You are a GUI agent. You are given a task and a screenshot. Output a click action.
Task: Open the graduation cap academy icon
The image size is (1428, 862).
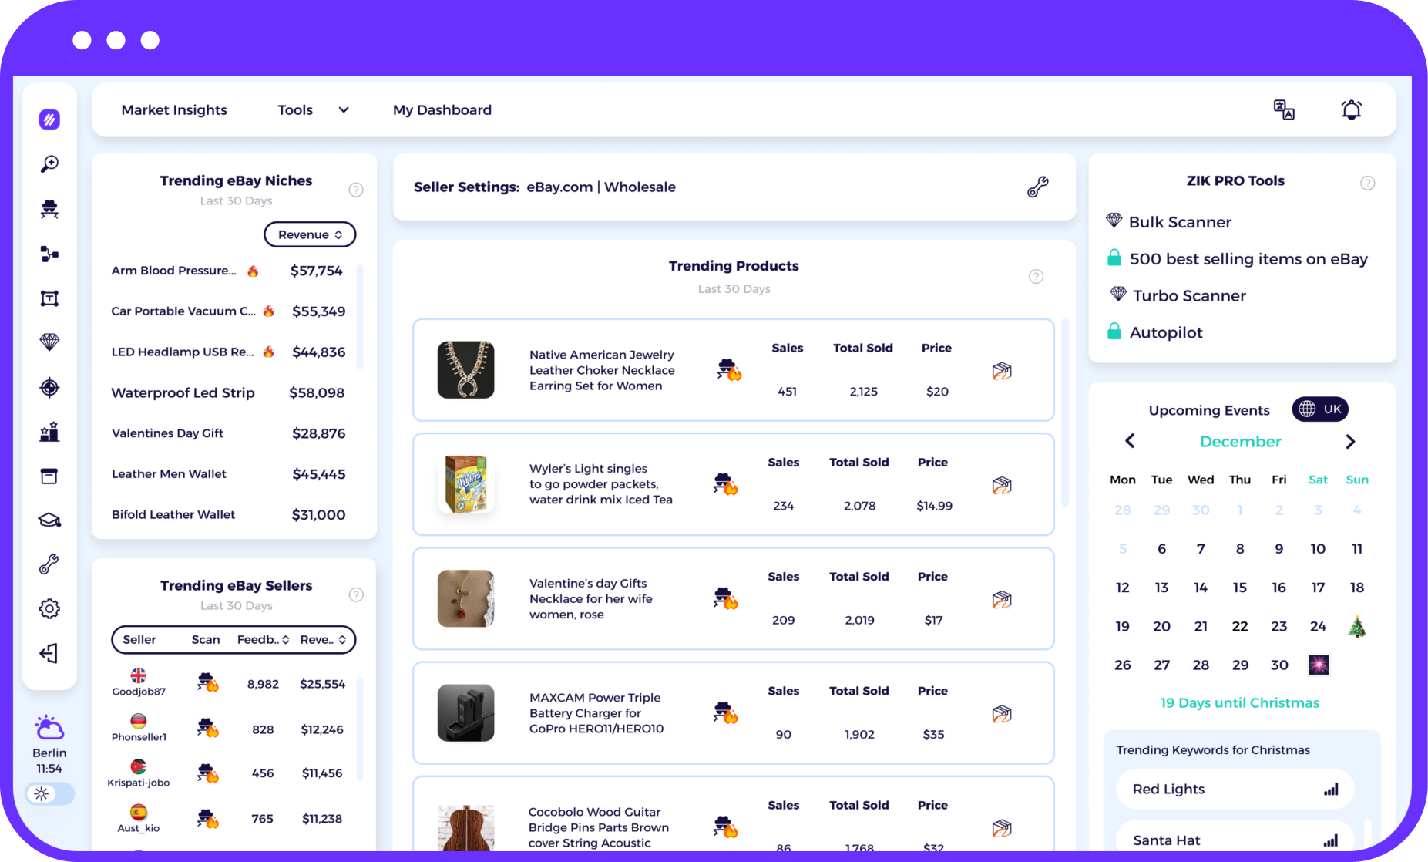point(49,520)
